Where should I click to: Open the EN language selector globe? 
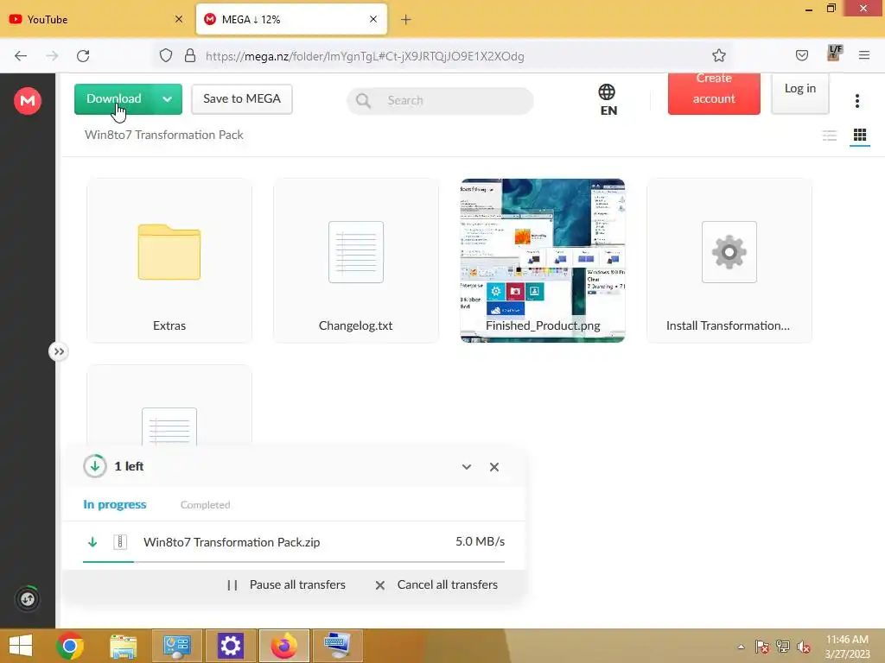pyautogui.click(x=608, y=99)
